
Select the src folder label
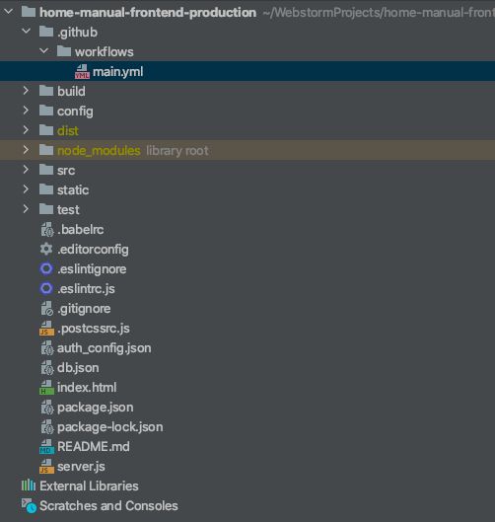66,170
